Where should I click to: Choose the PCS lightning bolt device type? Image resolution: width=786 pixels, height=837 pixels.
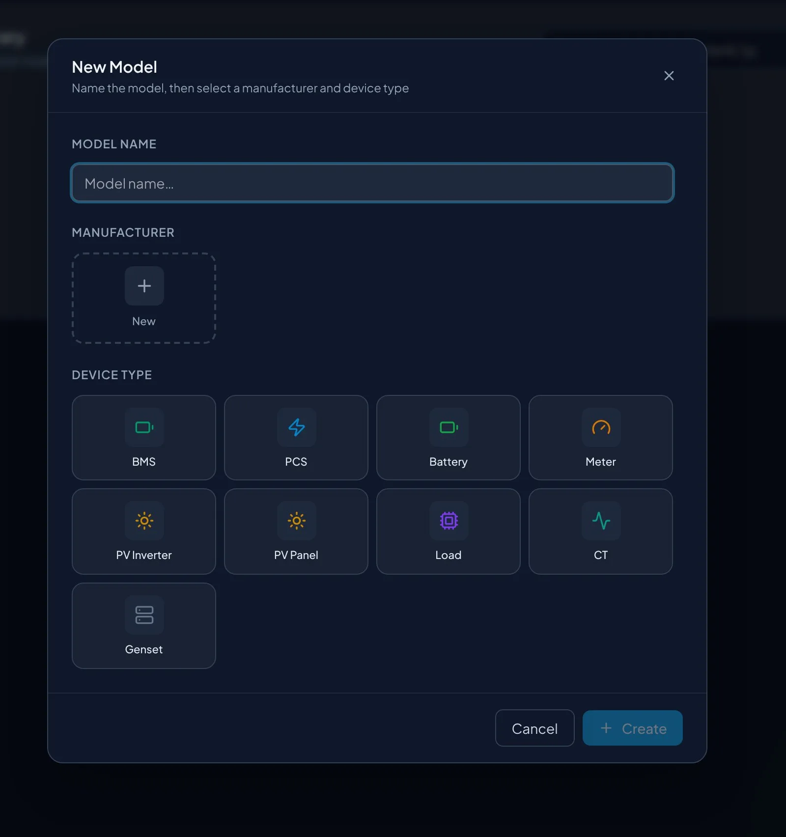click(296, 437)
